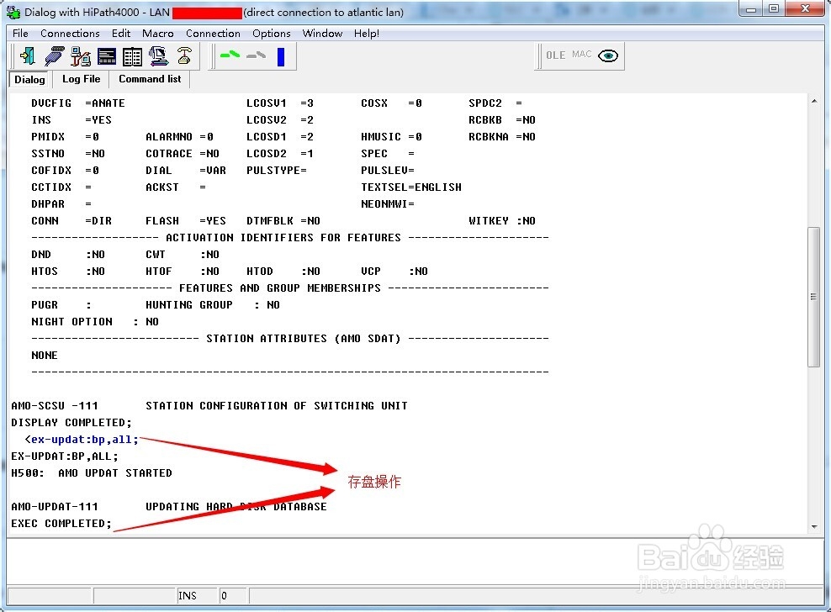Click the telephone set toolbar icon
The height and width of the screenshot is (612, 831).
tap(184, 55)
